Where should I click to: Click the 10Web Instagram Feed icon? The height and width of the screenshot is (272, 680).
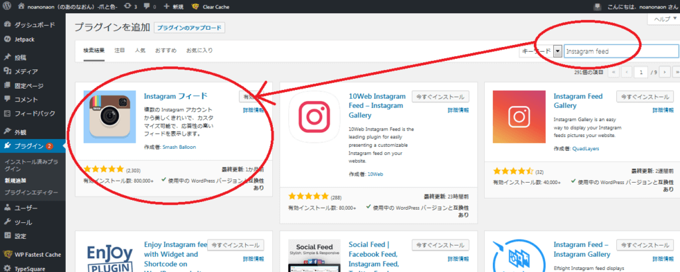tap(314, 116)
